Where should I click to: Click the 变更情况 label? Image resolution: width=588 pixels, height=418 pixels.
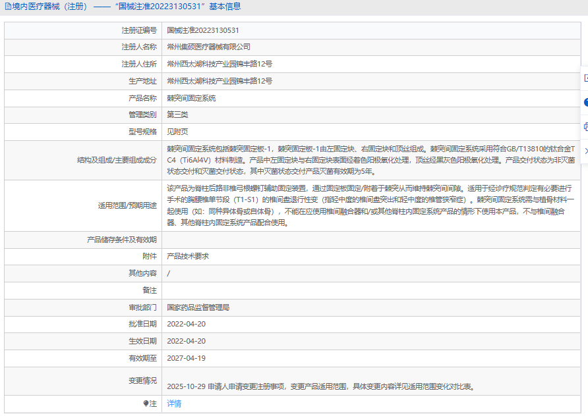coord(142,380)
